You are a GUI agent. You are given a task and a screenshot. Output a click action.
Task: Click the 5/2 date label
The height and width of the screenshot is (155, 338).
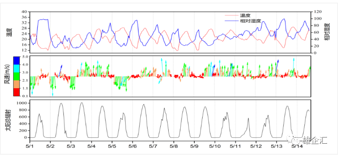(50, 146)
